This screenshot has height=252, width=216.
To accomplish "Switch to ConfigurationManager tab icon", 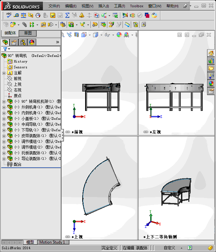I will point(23,42).
